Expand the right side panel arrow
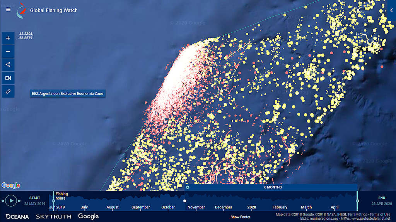Screen dimensions: 396x222 [391, 11]
